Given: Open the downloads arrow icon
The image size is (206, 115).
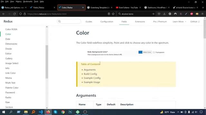Looking at the screenshot, I should click(164, 14).
